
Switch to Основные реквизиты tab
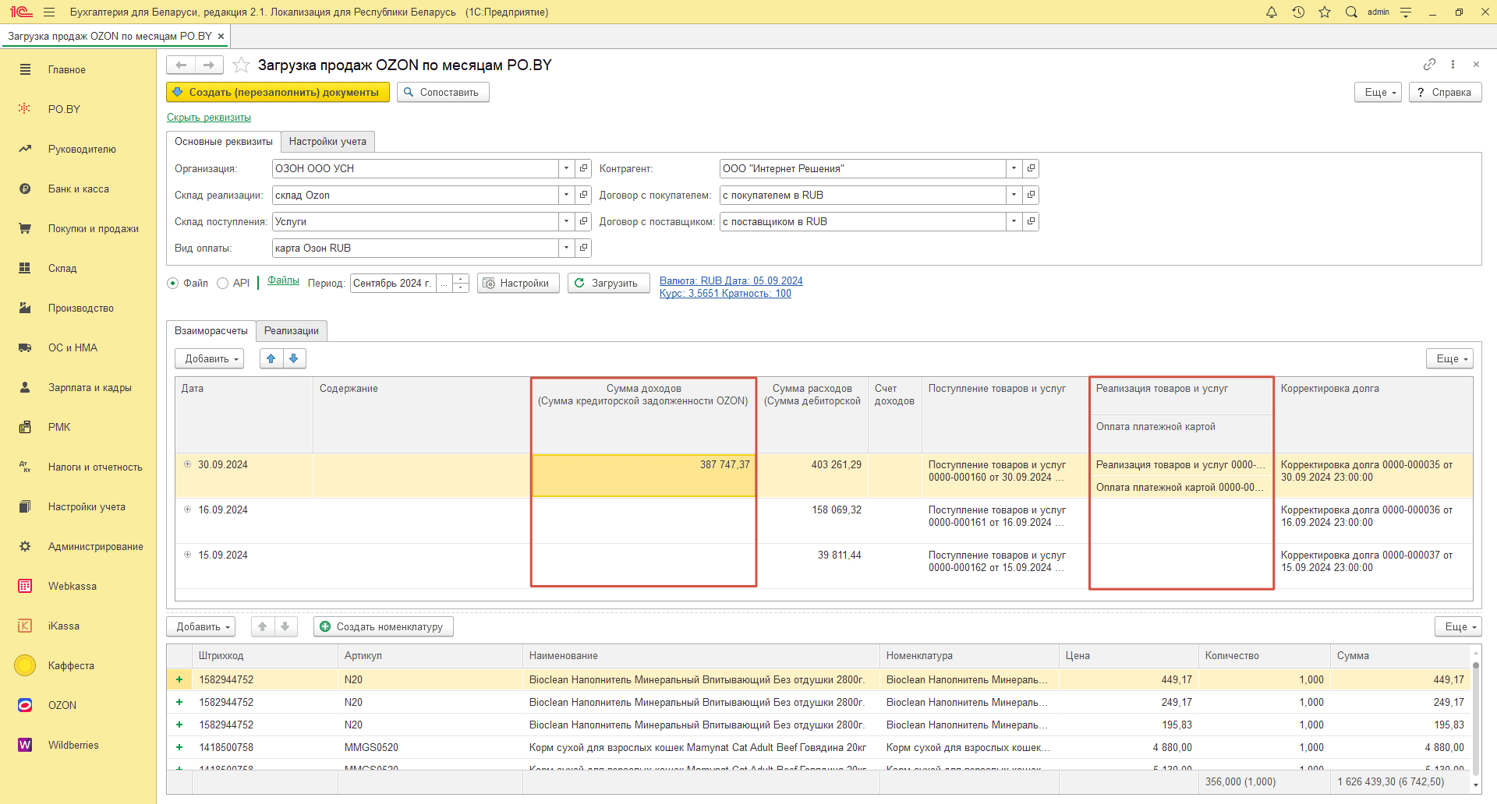224,141
